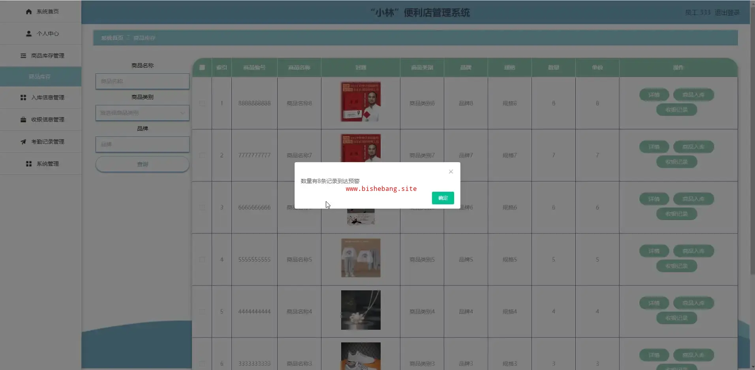755x370 pixels.
Task: Open the 商品类别 dropdown
Action: coord(143,113)
